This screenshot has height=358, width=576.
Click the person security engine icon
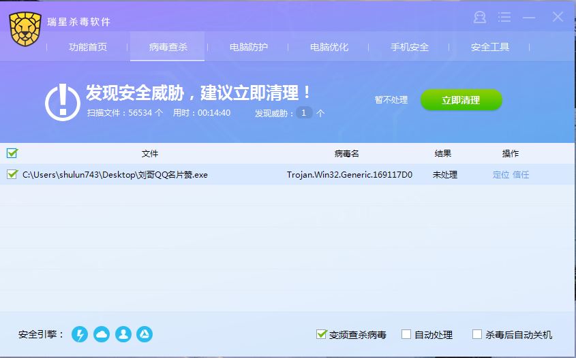(x=123, y=334)
